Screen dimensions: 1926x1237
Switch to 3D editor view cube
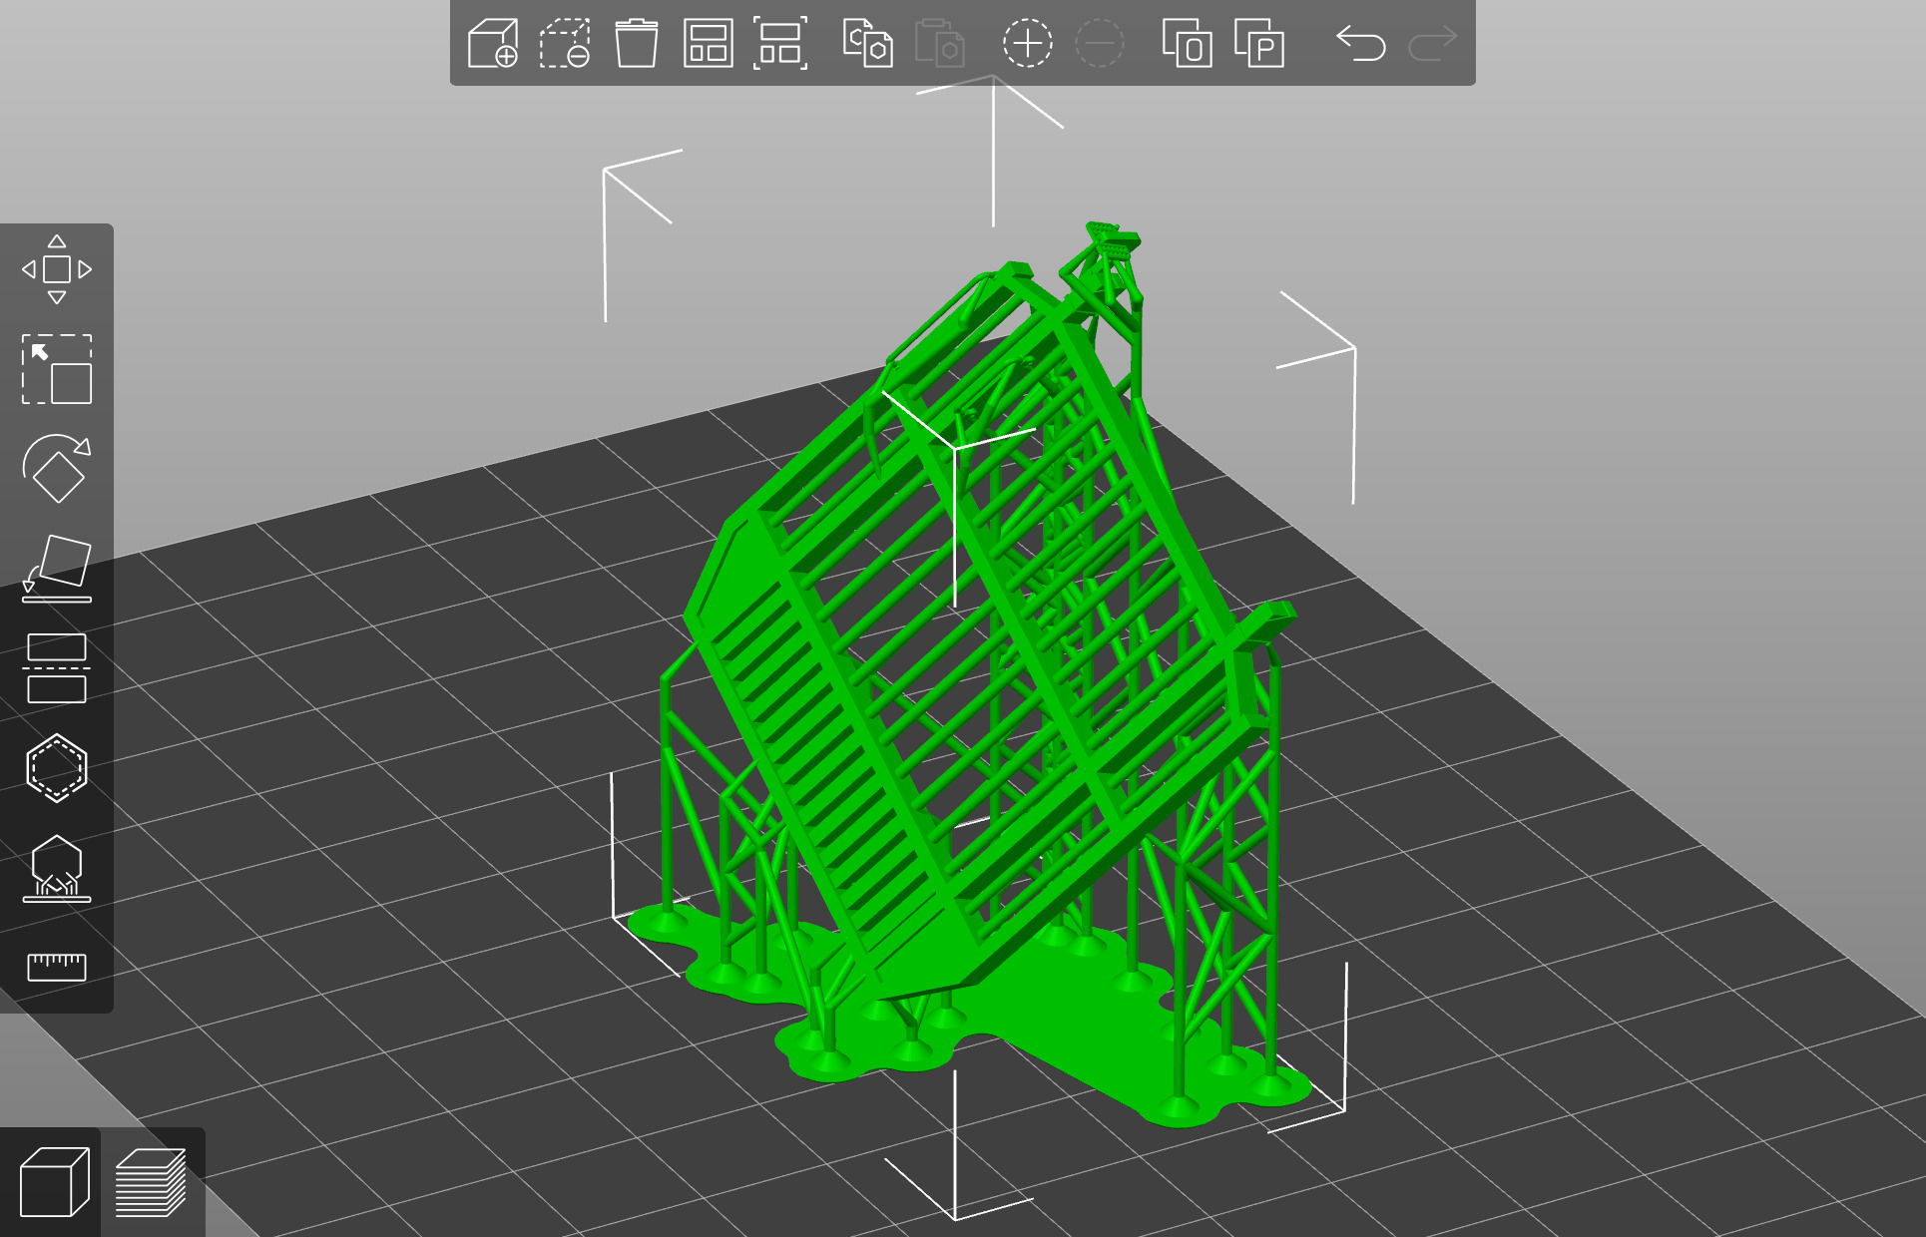pos(54,1182)
